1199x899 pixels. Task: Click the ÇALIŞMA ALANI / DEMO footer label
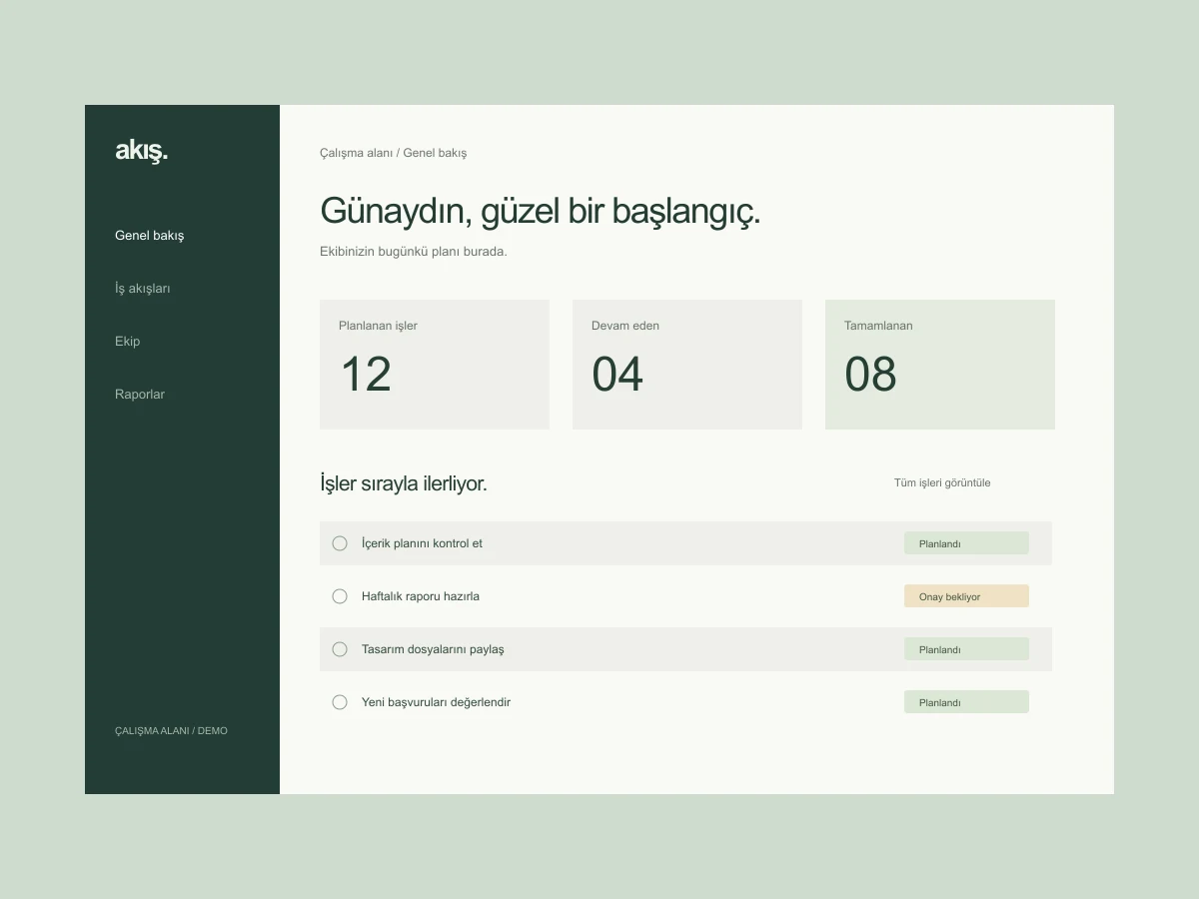171,731
